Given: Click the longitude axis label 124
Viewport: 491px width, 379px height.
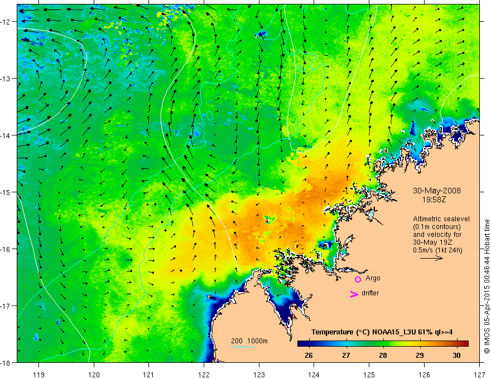Looking at the screenshot, I should click(314, 375).
